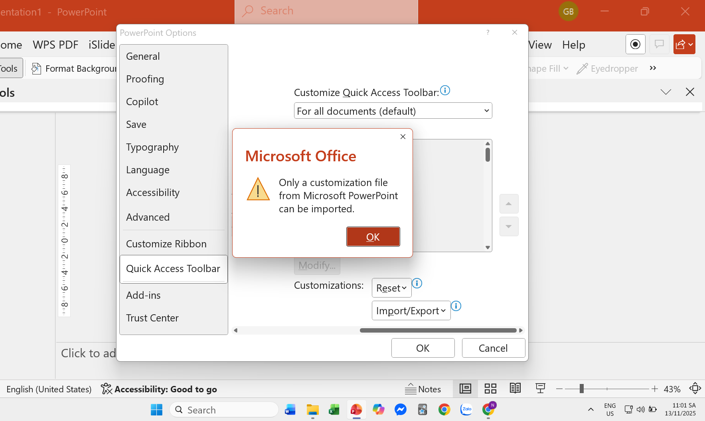Open Excel from the taskbar
The image size is (705, 421).
coord(334,409)
